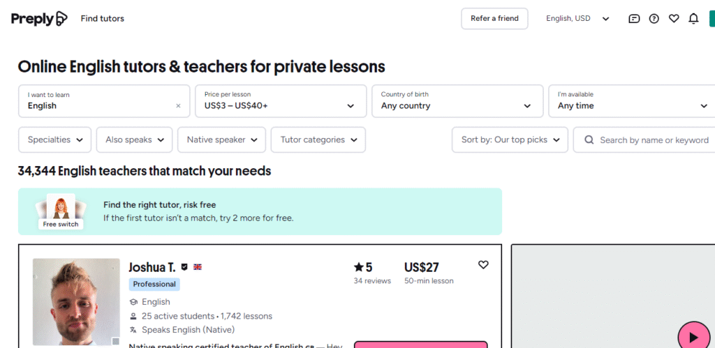
Task: Go to Find tutors in navigation
Action: tap(103, 19)
